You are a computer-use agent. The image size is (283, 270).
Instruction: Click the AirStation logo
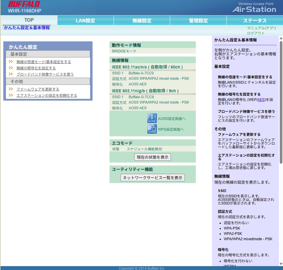point(254,10)
